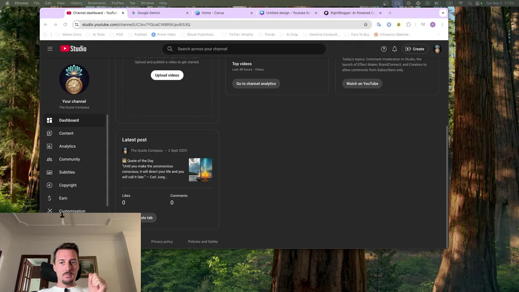Open Spotlight search in the menu bar

coord(470,3)
